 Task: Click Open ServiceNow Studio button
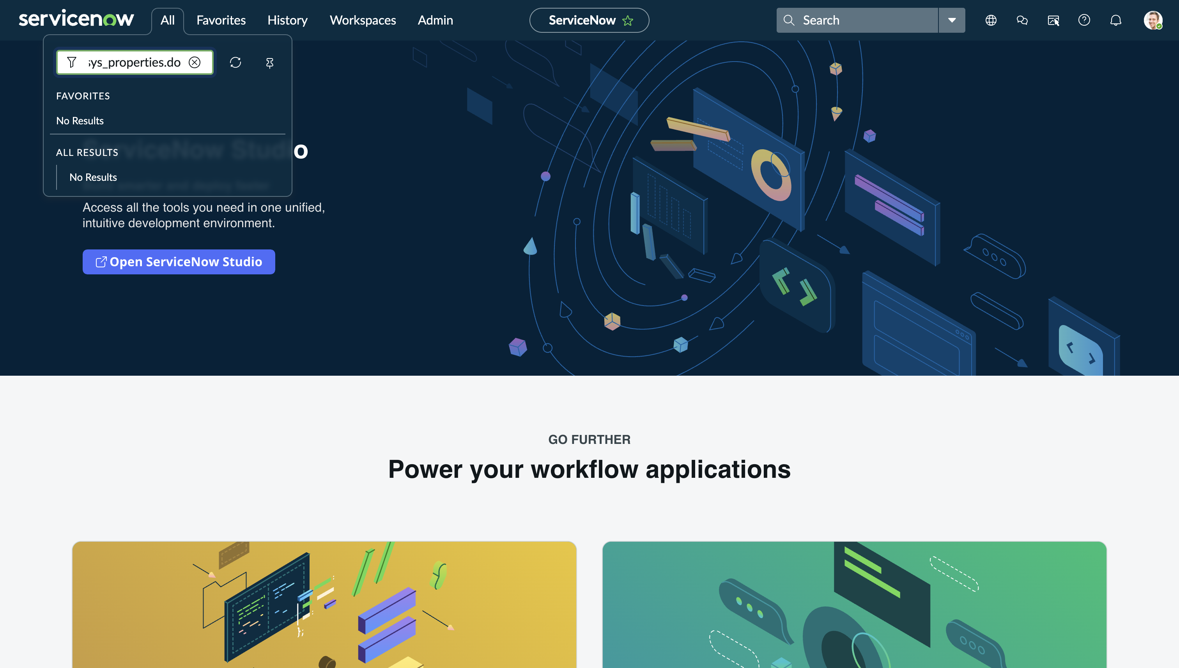(x=179, y=262)
